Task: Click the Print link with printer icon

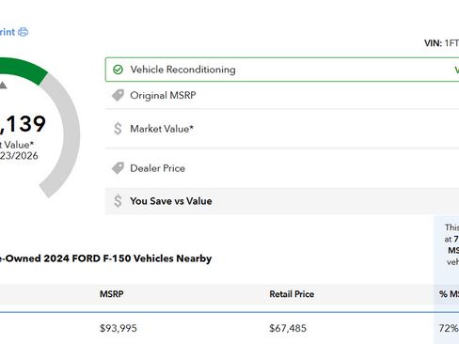Action: point(14,32)
